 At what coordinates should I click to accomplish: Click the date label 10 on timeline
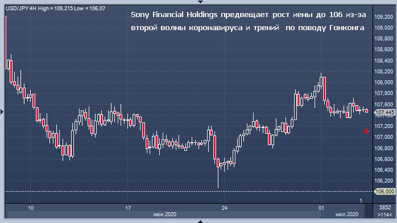pos(31,208)
